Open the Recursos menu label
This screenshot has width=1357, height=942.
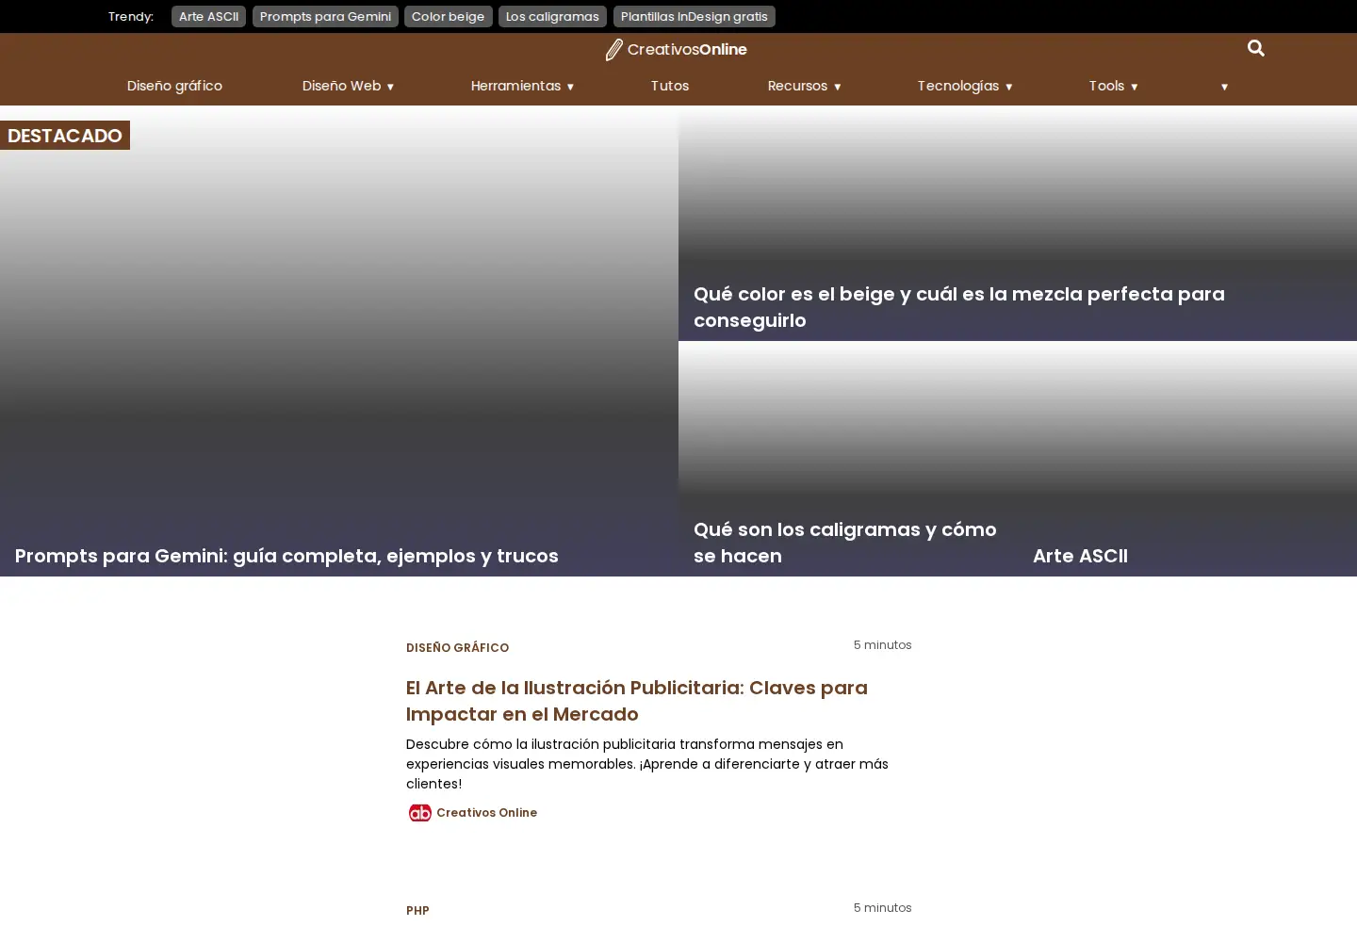click(797, 86)
